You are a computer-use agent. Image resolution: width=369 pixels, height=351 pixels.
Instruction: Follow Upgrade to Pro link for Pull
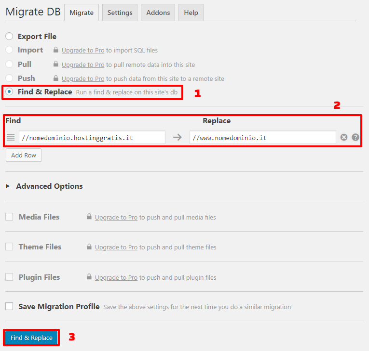[83, 65]
